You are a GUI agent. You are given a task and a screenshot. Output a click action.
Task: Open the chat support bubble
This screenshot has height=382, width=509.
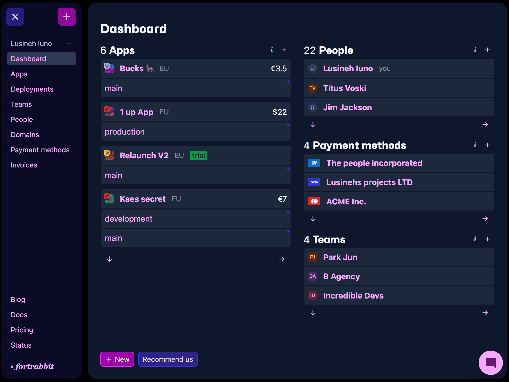point(491,363)
